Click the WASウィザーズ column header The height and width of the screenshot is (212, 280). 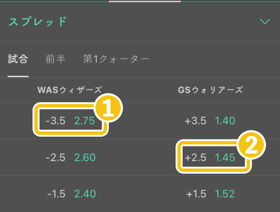[70, 90]
